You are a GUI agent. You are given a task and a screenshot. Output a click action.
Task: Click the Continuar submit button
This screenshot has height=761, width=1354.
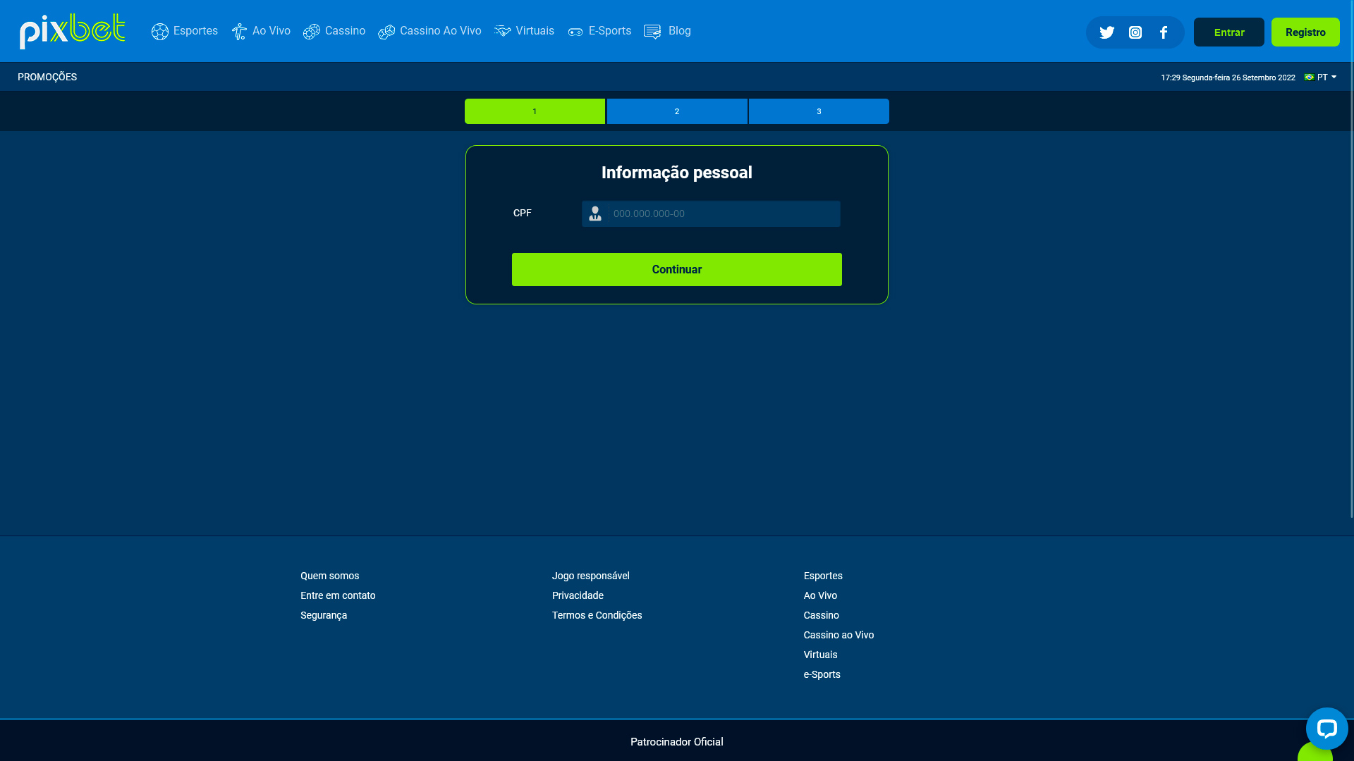click(676, 269)
